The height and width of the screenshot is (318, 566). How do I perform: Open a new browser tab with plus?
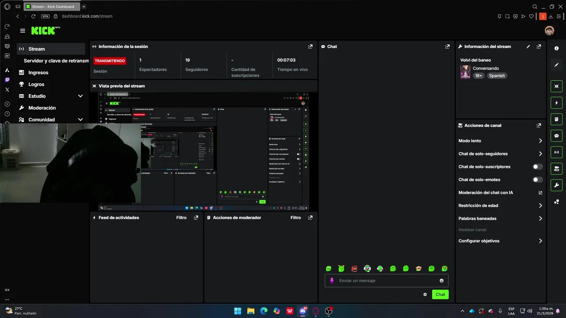[x=84, y=7]
